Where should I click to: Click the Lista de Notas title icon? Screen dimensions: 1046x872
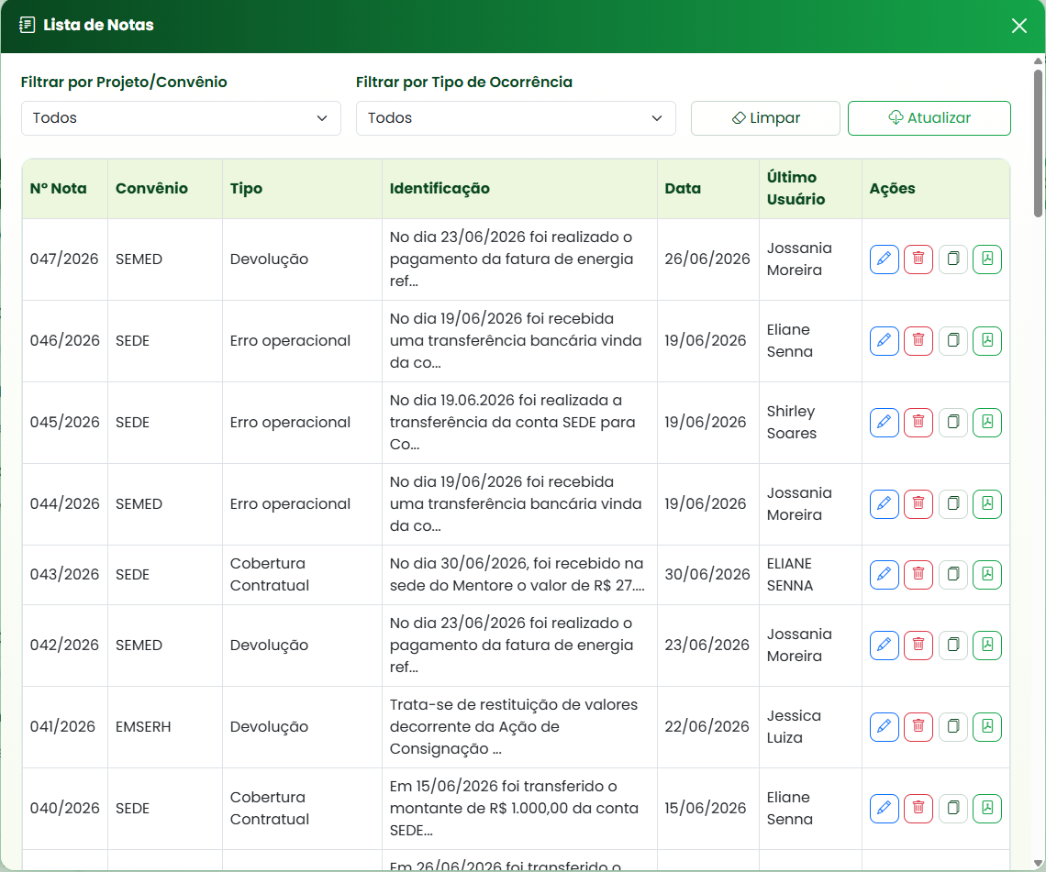tap(28, 26)
